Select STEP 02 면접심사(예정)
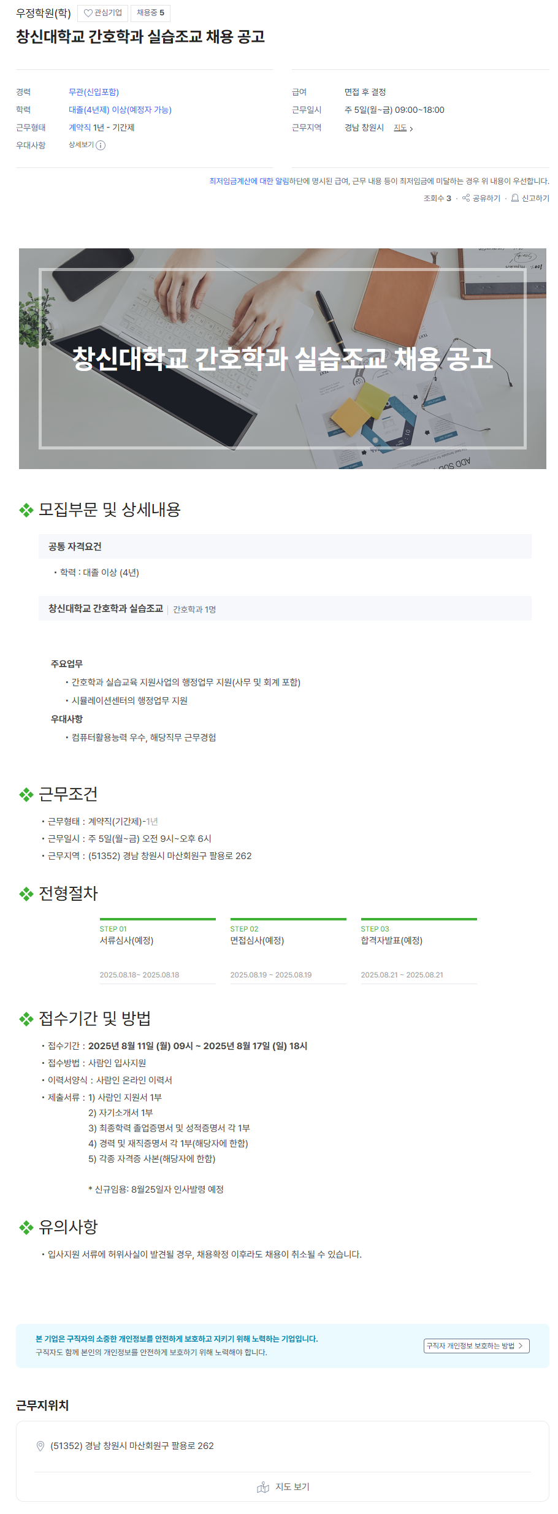 click(288, 951)
